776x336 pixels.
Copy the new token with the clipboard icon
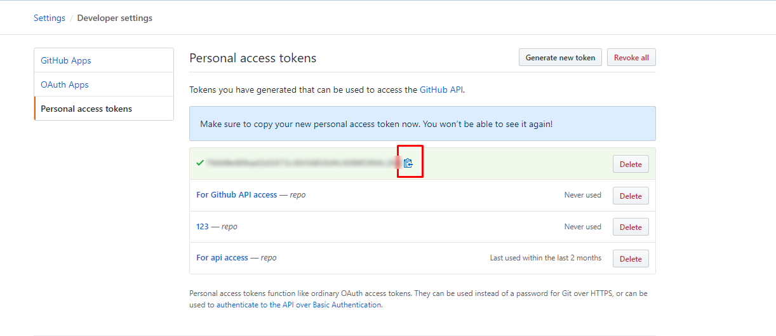tap(408, 163)
